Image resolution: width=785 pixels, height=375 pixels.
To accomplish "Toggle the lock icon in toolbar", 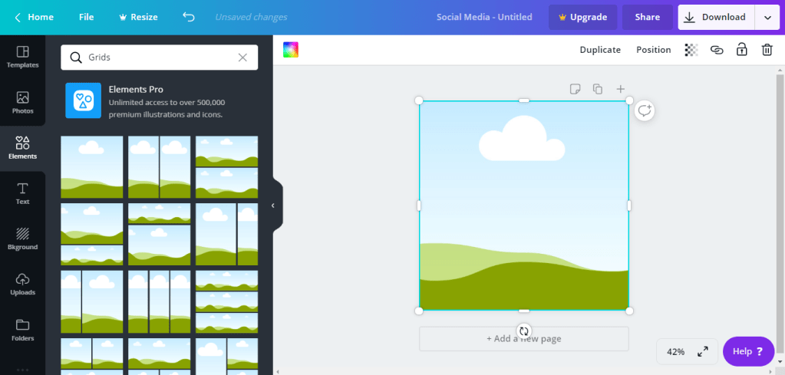I will 741,50.
